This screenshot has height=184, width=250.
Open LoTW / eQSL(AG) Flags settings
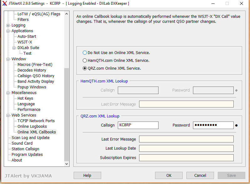point(39,14)
